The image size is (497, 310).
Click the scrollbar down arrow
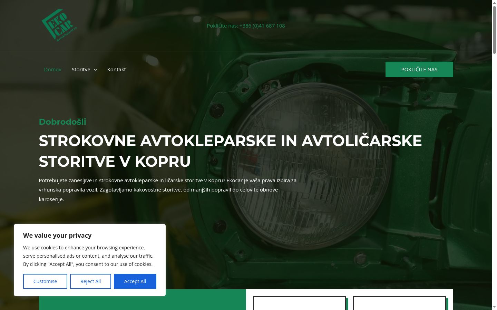[x=494, y=307]
